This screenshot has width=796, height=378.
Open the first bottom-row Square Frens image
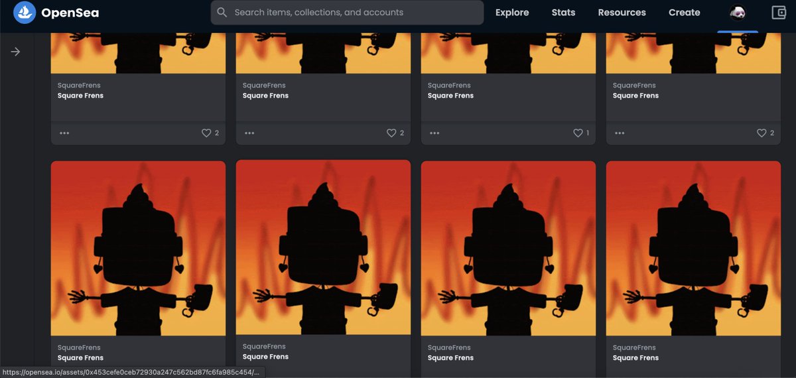(x=138, y=248)
